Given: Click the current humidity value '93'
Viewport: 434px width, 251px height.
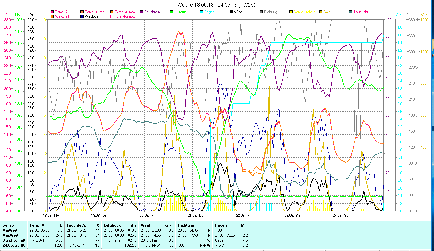Looking at the screenshot, I should coord(97,245).
